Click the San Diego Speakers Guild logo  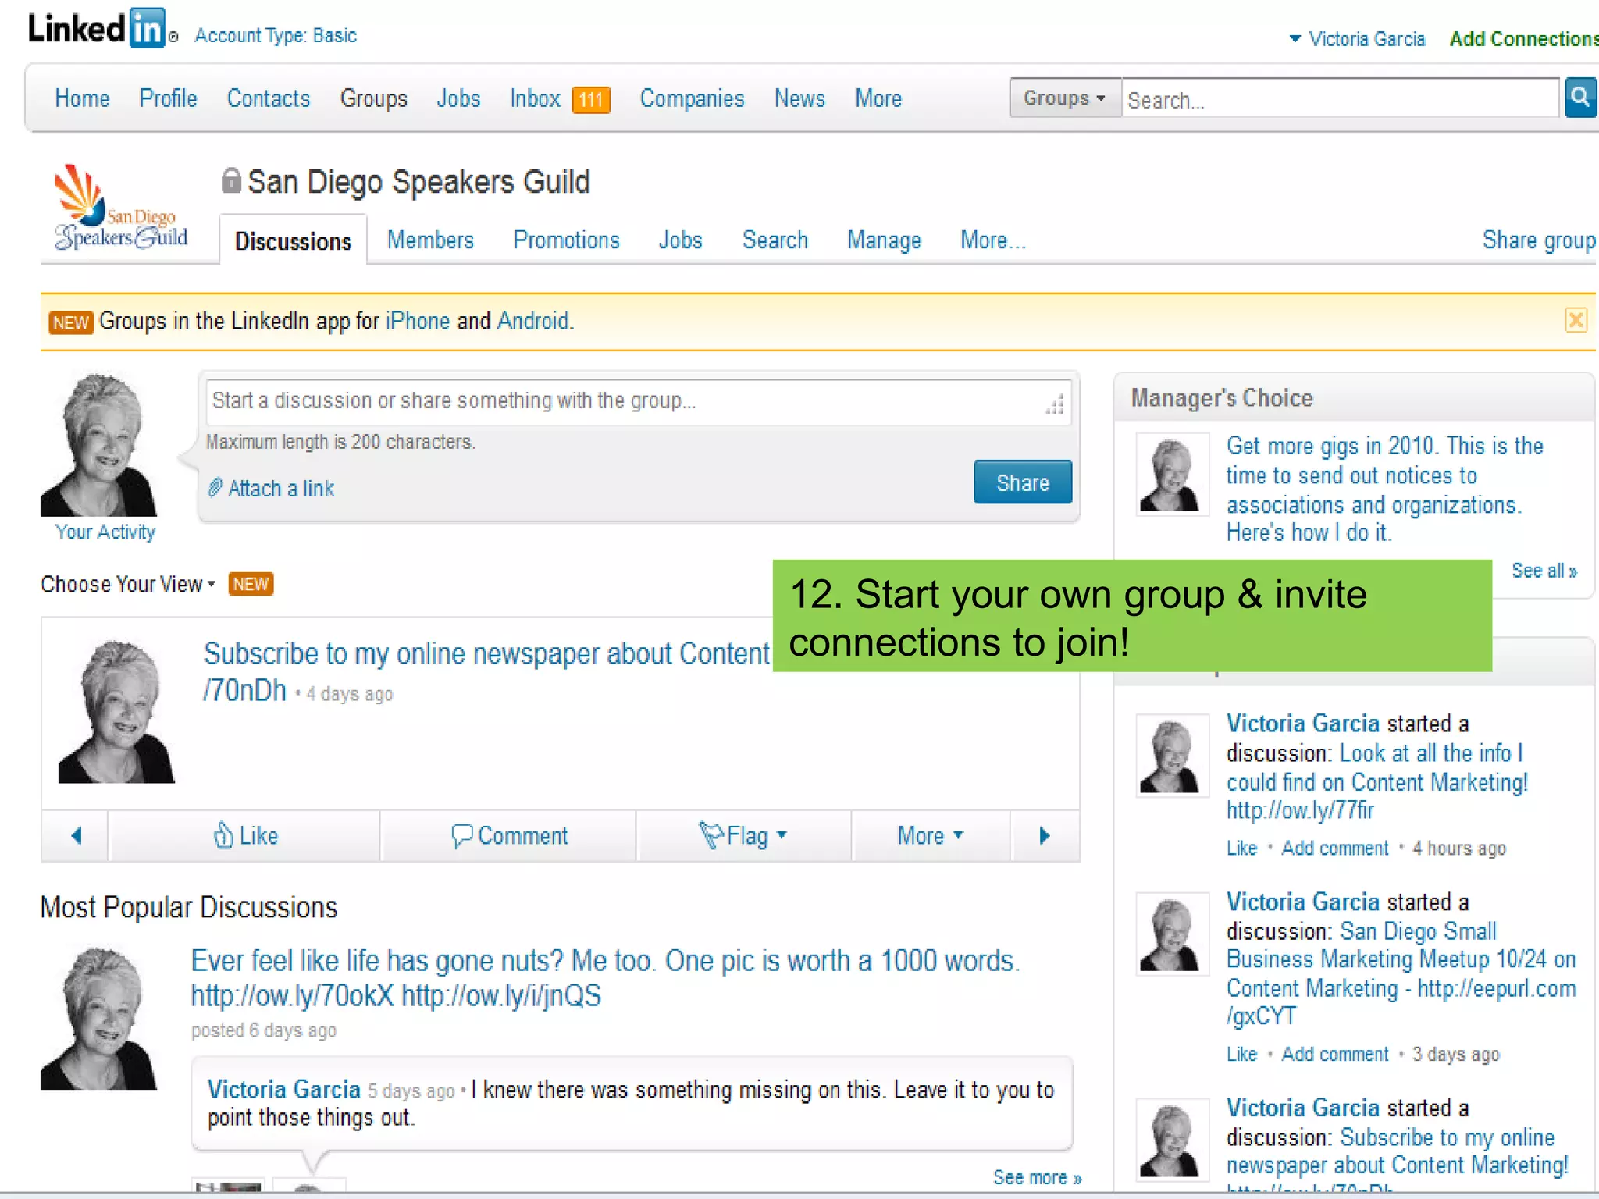point(120,208)
